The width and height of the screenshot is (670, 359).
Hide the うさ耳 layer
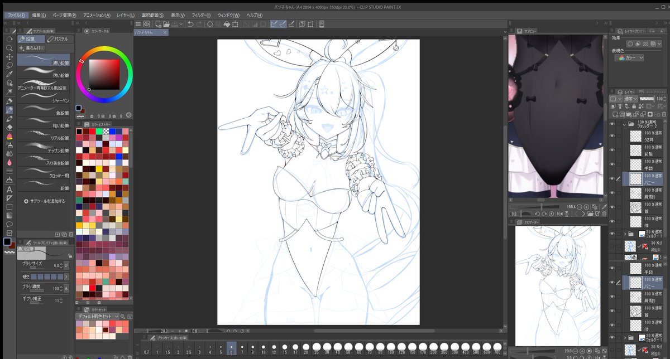click(612, 136)
